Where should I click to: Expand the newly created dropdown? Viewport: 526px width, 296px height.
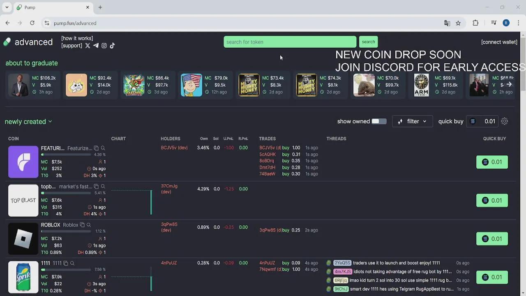click(x=28, y=122)
